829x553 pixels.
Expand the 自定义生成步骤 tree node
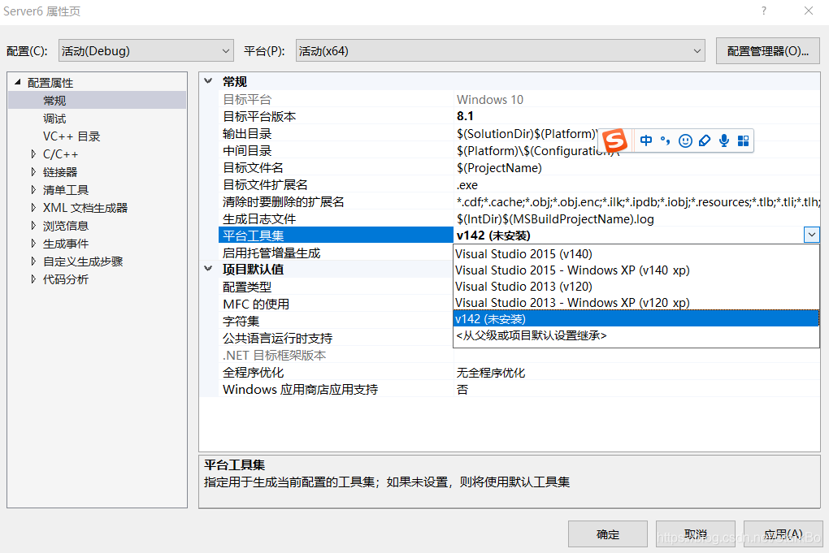click(33, 261)
